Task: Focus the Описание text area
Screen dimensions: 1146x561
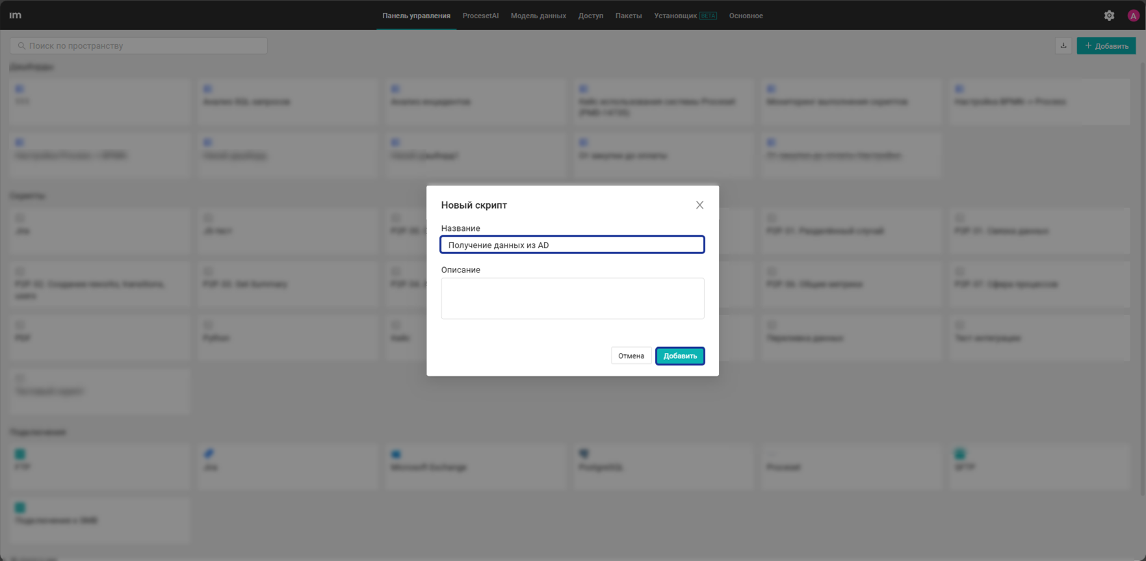Action: click(572, 298)
